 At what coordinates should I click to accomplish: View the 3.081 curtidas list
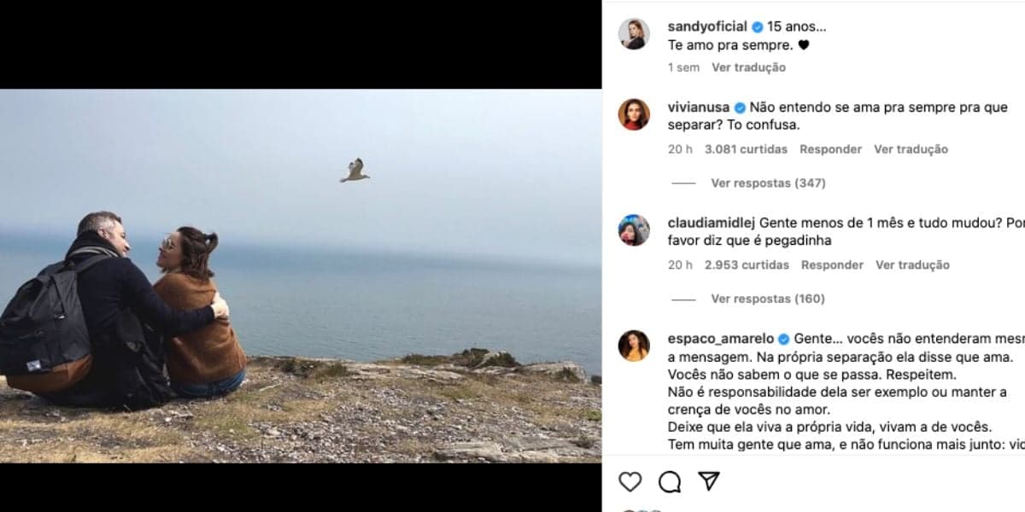pyautogui.click(x=746, y=149)
